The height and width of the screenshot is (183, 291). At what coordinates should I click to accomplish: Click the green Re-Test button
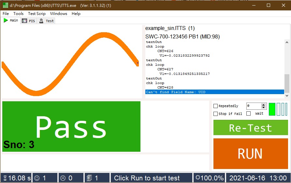coord(251,128)
